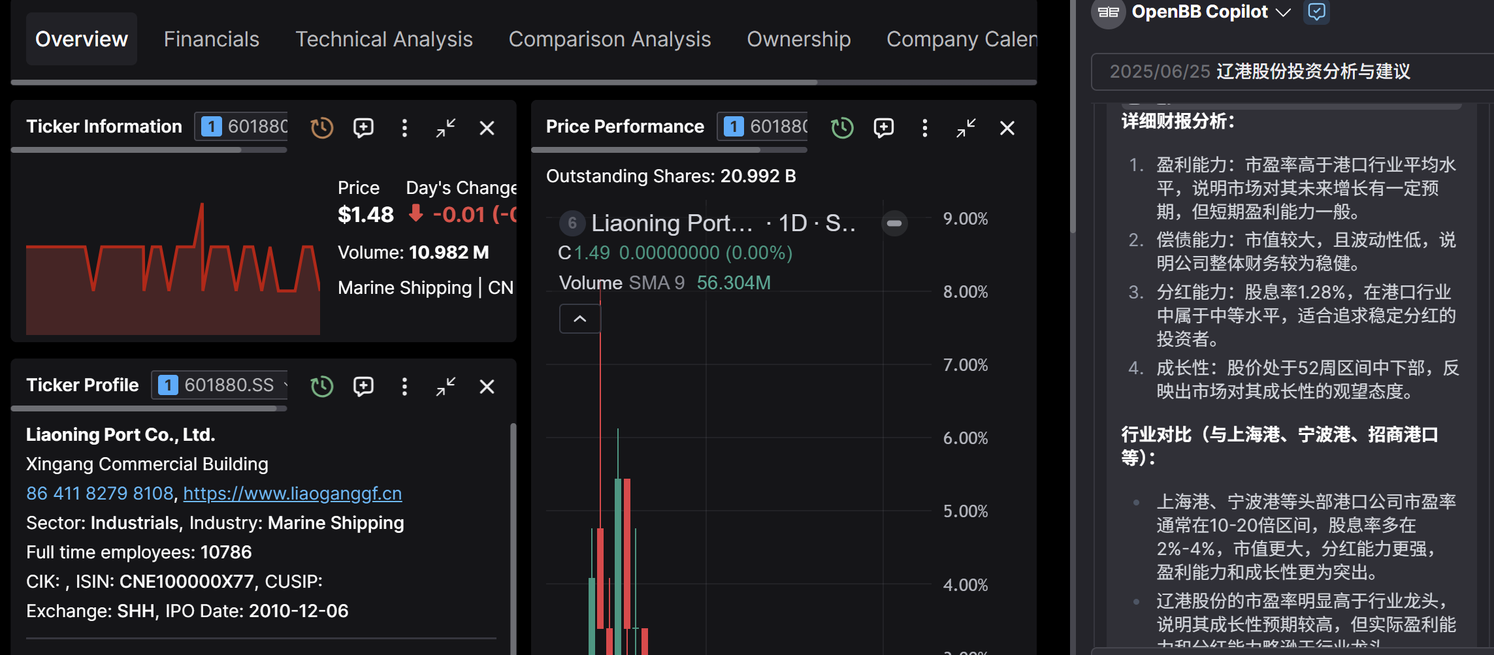The height and width of the screenshot is (655, 1494).
Task: Add Ticker Information widget to chat
Action: [363, 127]
